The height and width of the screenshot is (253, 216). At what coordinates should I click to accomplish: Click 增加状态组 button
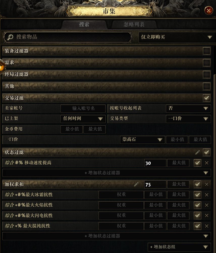click(x=179, y=247)
